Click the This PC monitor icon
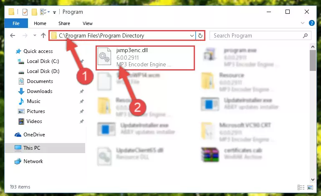Screen dimensions: 321x196 click(x=18, y=148)
